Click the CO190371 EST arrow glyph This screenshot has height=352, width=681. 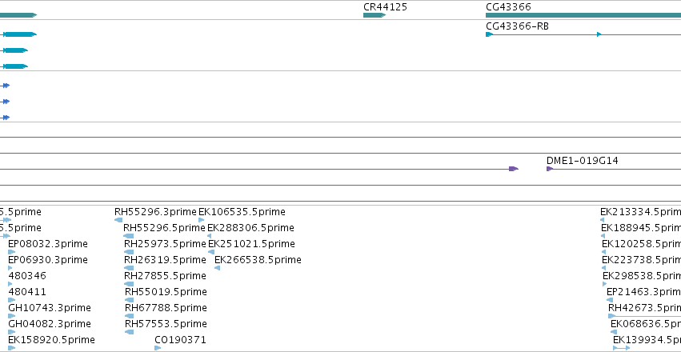158,348
